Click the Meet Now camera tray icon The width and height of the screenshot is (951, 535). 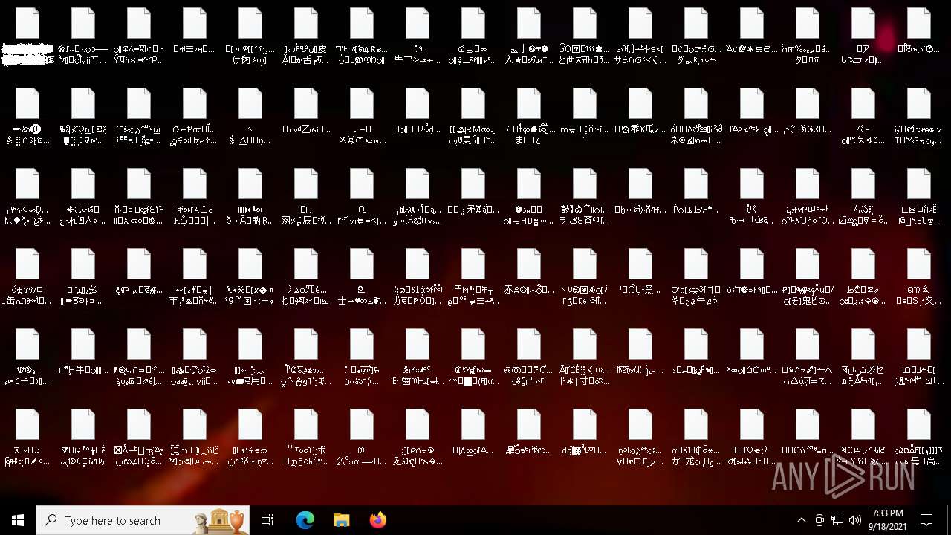pos(819,520)
